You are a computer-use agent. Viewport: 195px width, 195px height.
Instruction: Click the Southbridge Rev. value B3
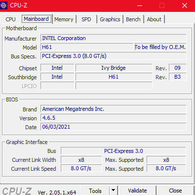[x=178, y=77]
